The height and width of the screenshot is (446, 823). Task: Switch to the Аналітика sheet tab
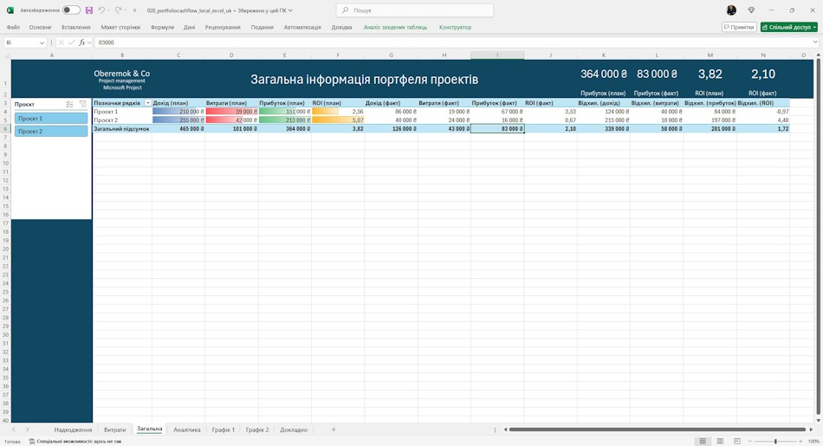(x=187, y=430)
